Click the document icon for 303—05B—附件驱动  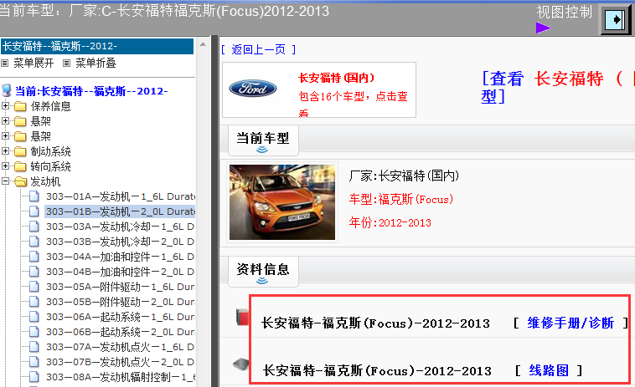tap(34, 303)
